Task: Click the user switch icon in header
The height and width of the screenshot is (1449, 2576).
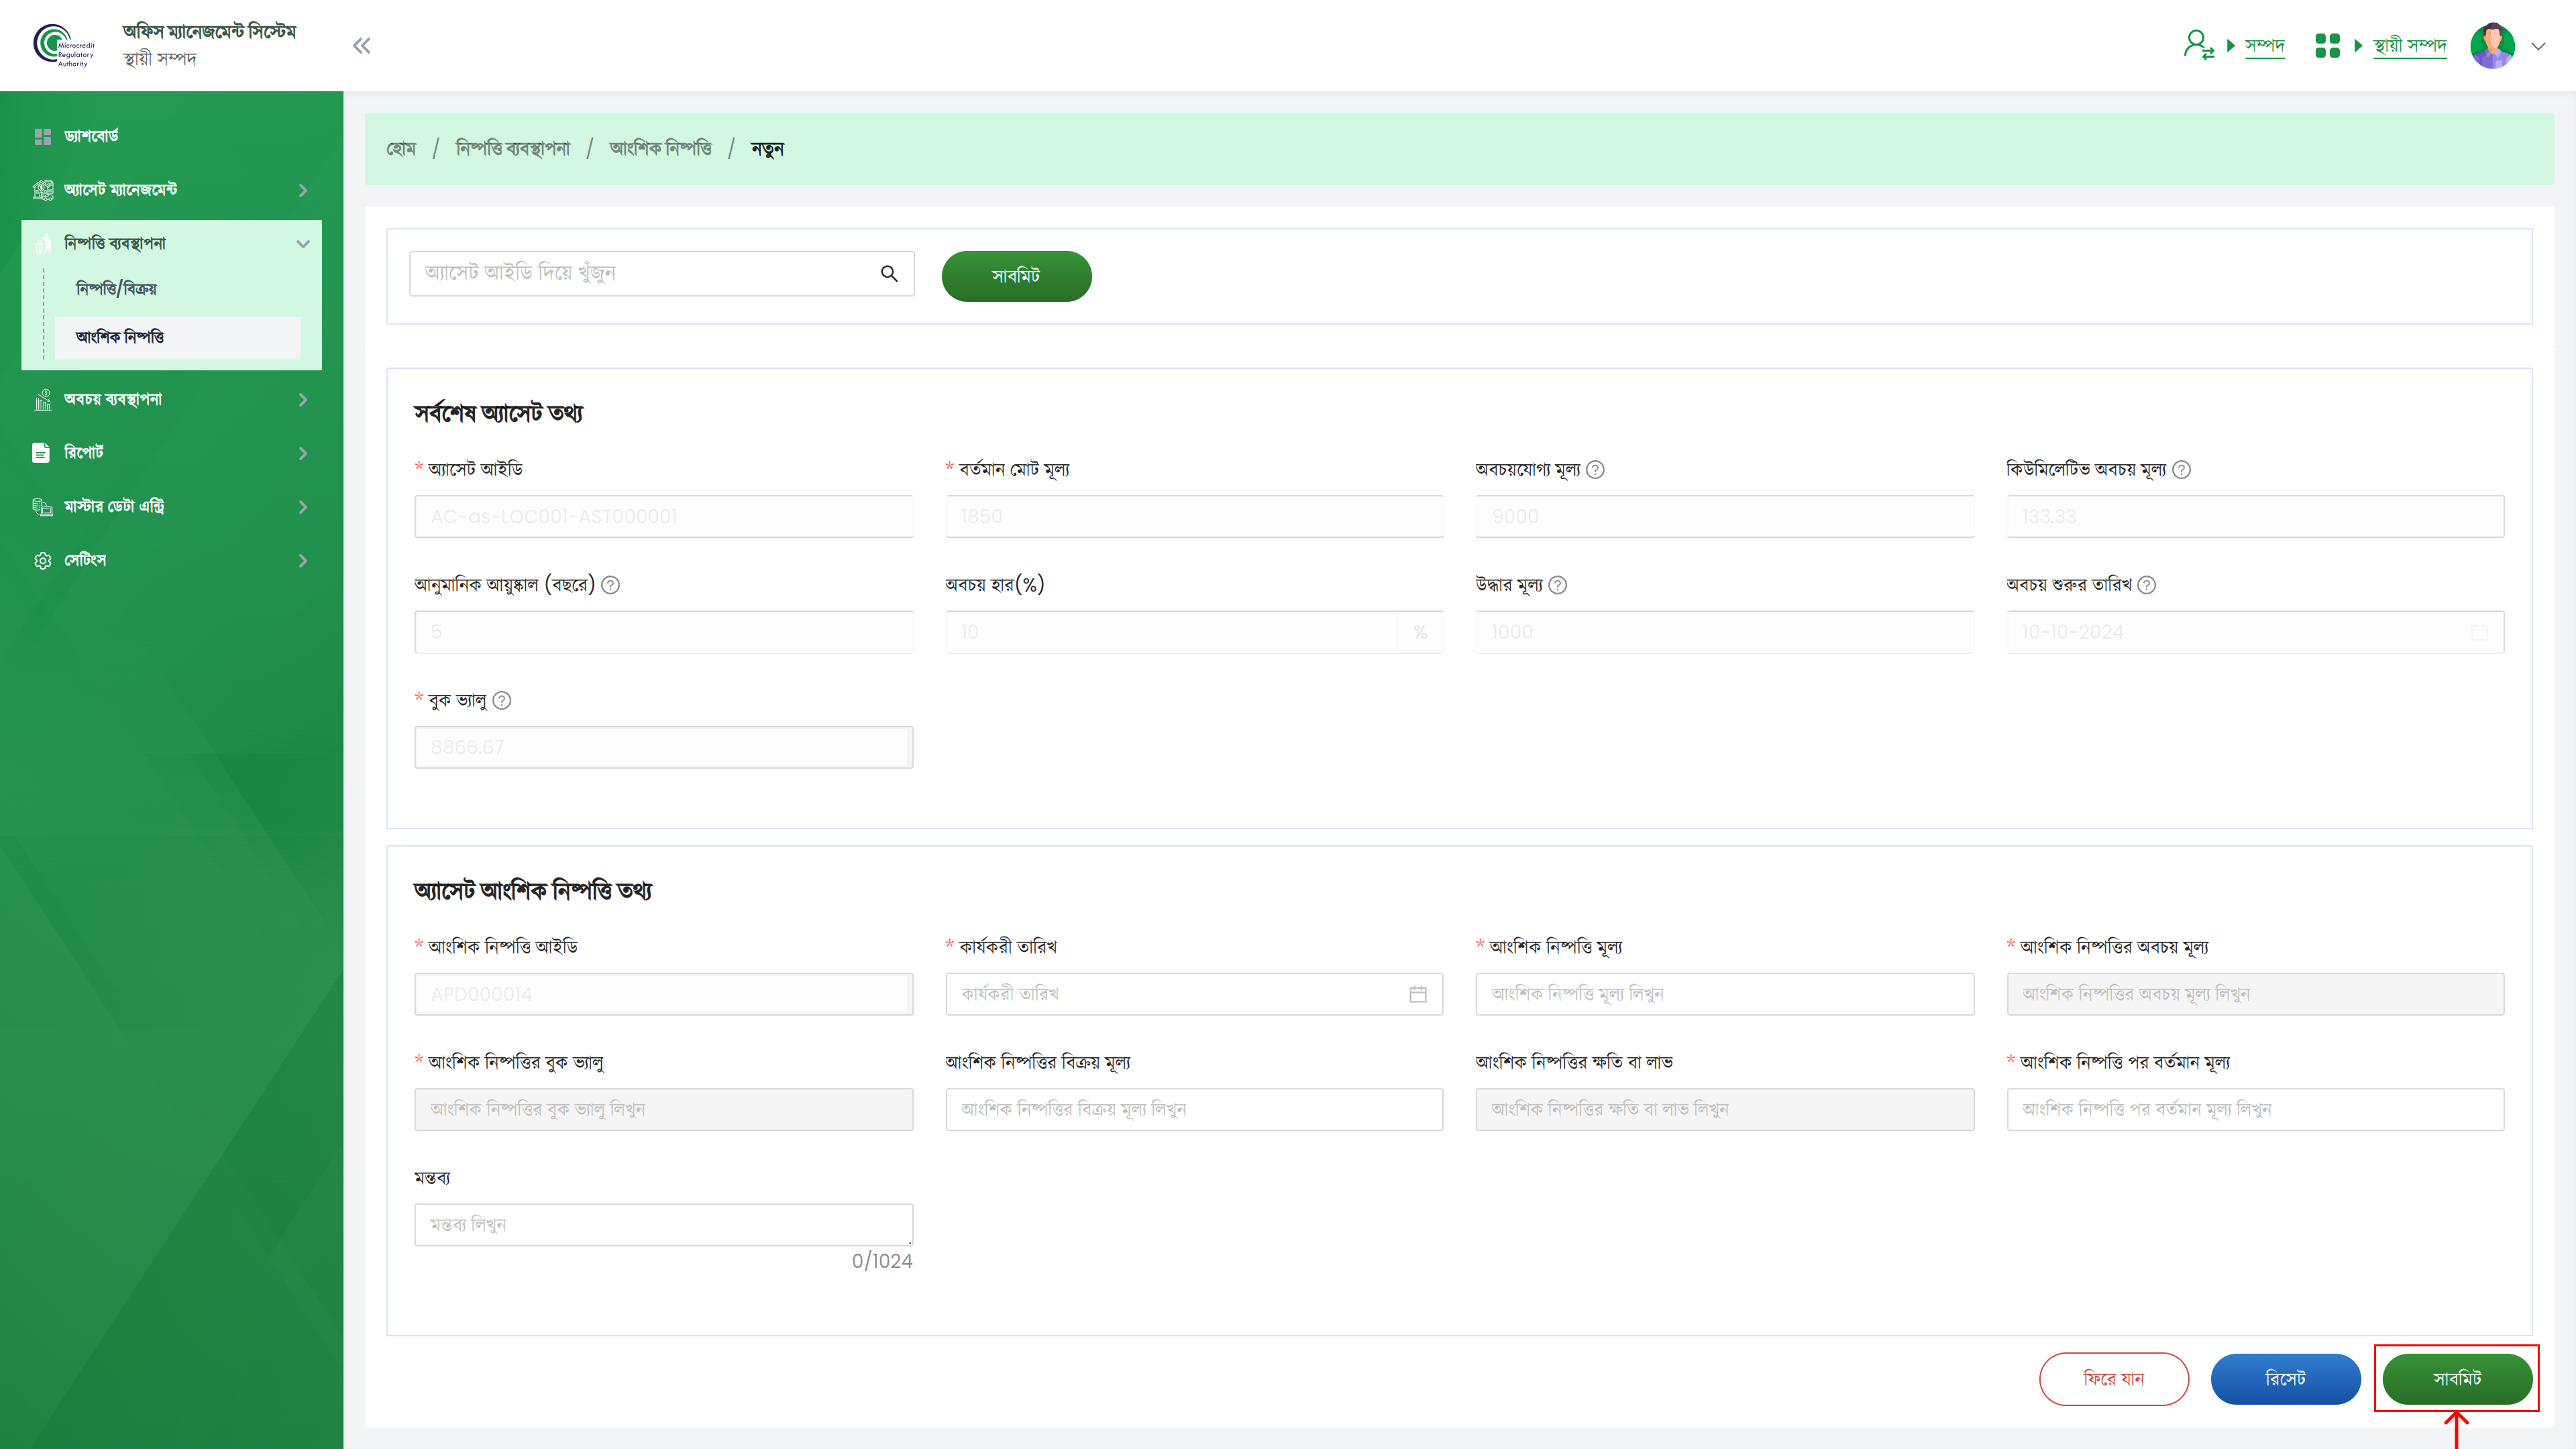Action: click(2198, 45)
